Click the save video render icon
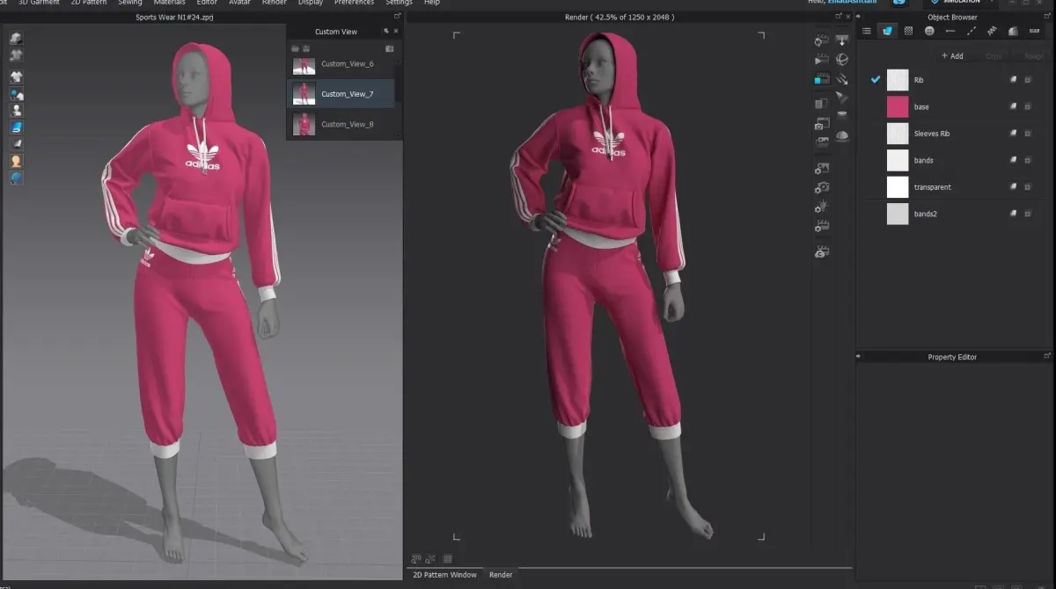This screenshot has height=589, width=1056. [821, 142]
